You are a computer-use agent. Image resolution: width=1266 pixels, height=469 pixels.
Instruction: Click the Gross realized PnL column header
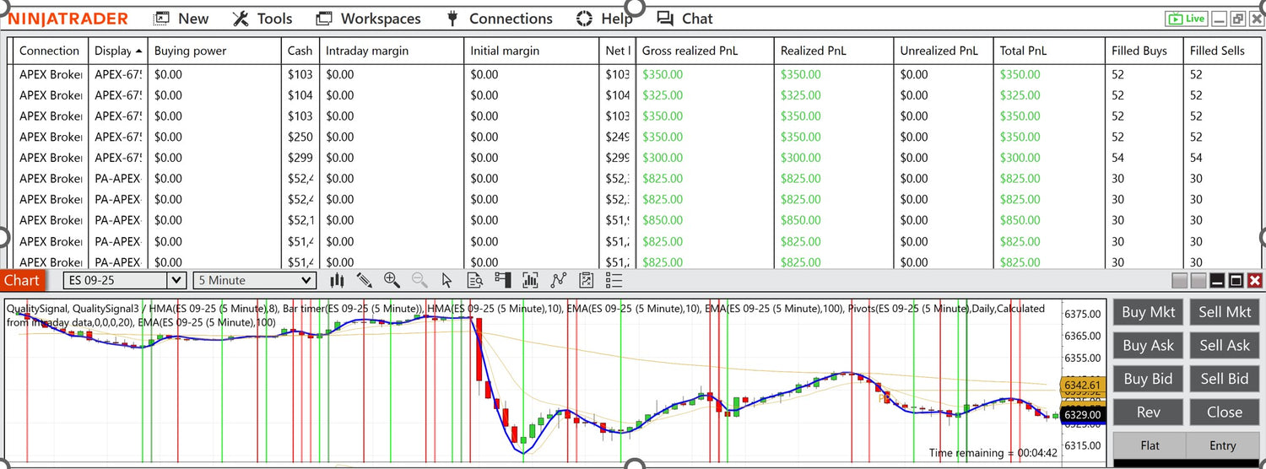(x=705, y=51)
